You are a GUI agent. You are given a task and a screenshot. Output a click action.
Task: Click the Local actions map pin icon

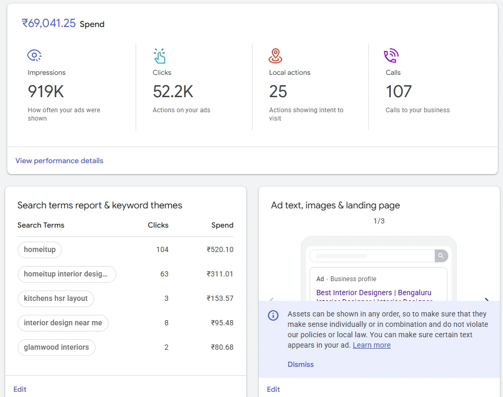(x=275, y=56)
